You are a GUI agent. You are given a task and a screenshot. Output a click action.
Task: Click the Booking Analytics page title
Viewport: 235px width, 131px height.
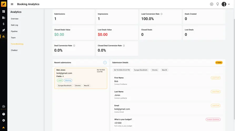coord(28,4)
